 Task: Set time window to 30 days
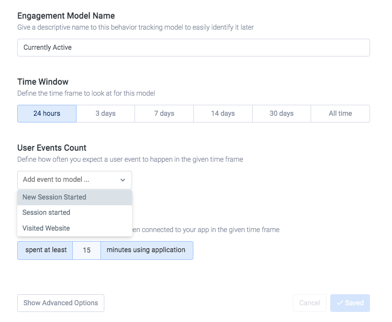click(281, 113)
